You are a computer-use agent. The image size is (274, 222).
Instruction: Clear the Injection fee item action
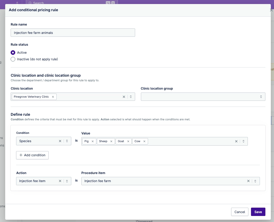click(x=60, y=181)
